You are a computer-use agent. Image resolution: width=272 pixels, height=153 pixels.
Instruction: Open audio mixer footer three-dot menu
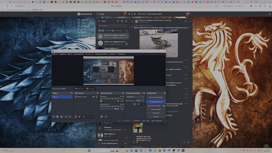[106, 117]
